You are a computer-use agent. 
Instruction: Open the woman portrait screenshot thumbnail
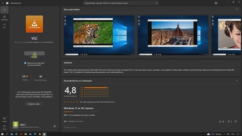[226, 35]
